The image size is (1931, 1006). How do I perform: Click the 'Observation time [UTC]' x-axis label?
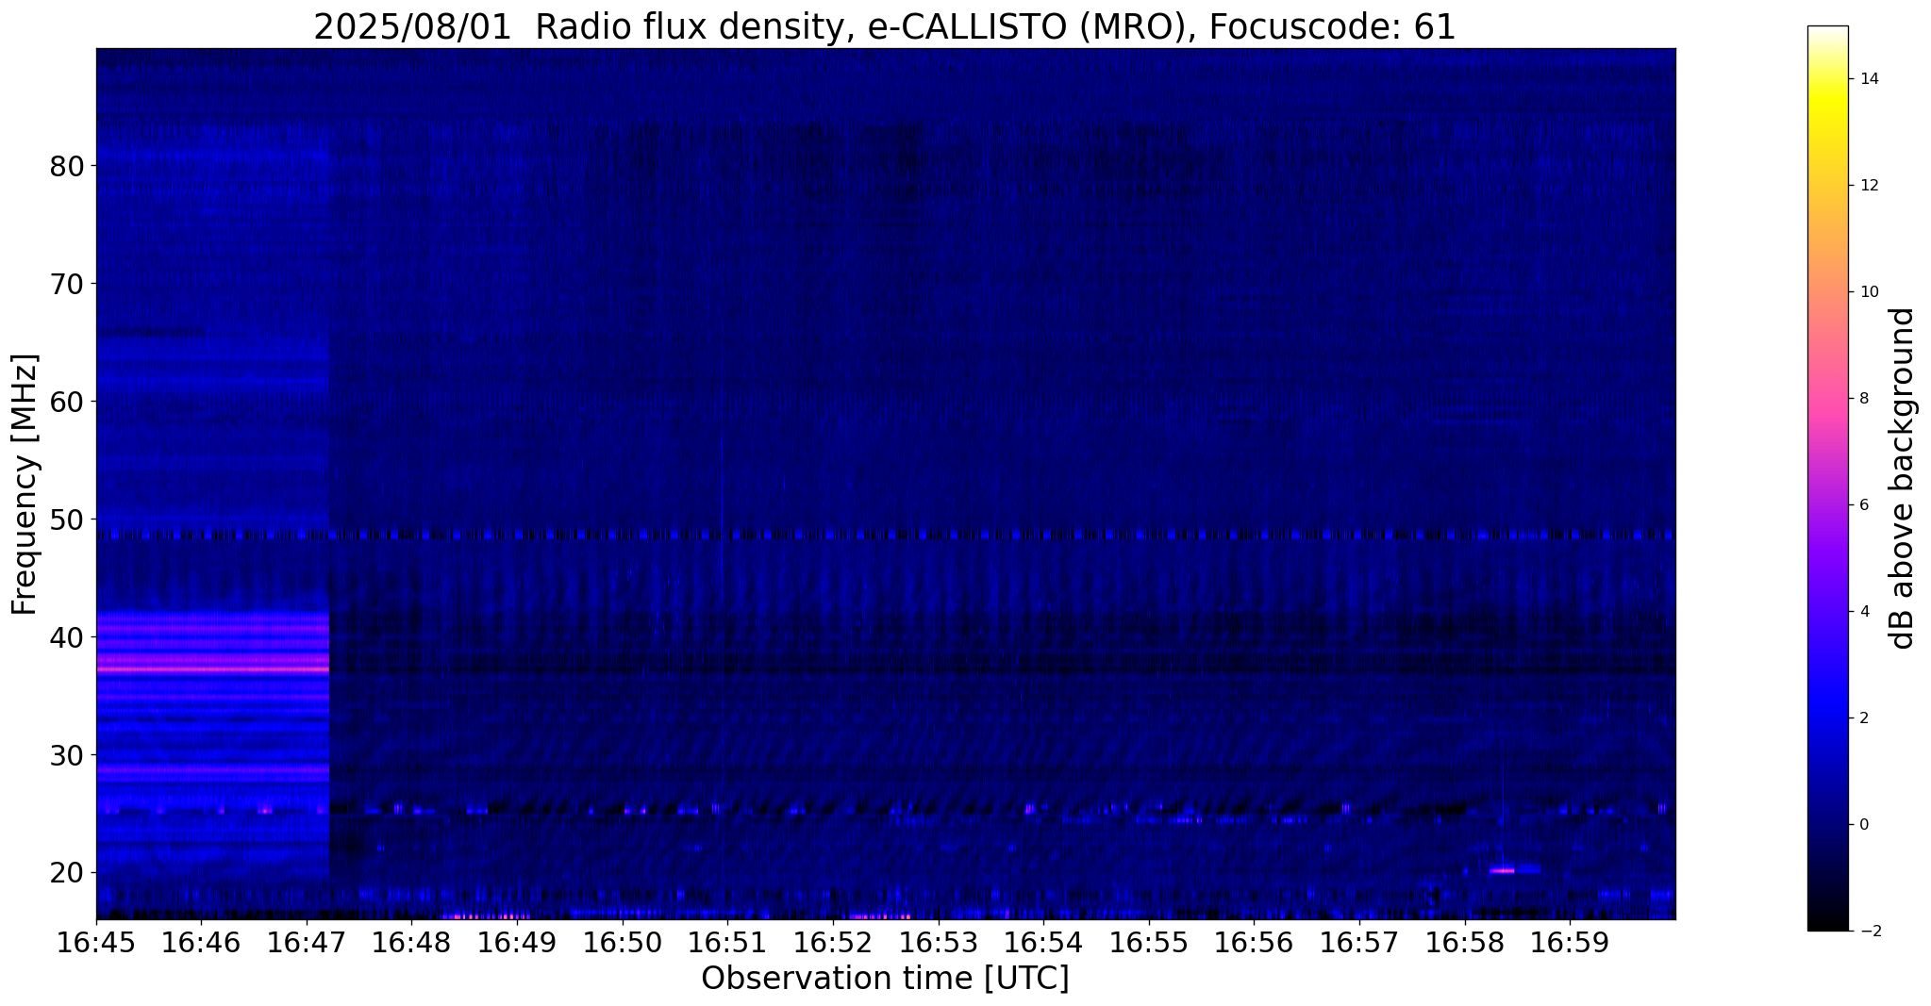(885, 979)
